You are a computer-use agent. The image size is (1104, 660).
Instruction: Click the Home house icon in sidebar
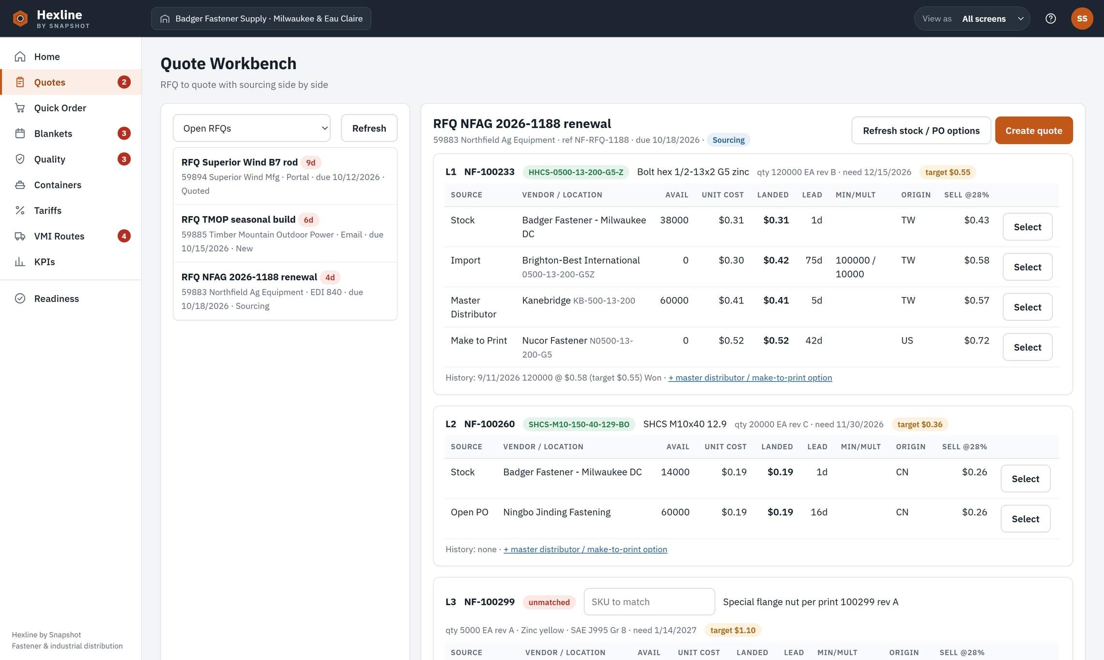pyautogui.click(x=20, y=57)
